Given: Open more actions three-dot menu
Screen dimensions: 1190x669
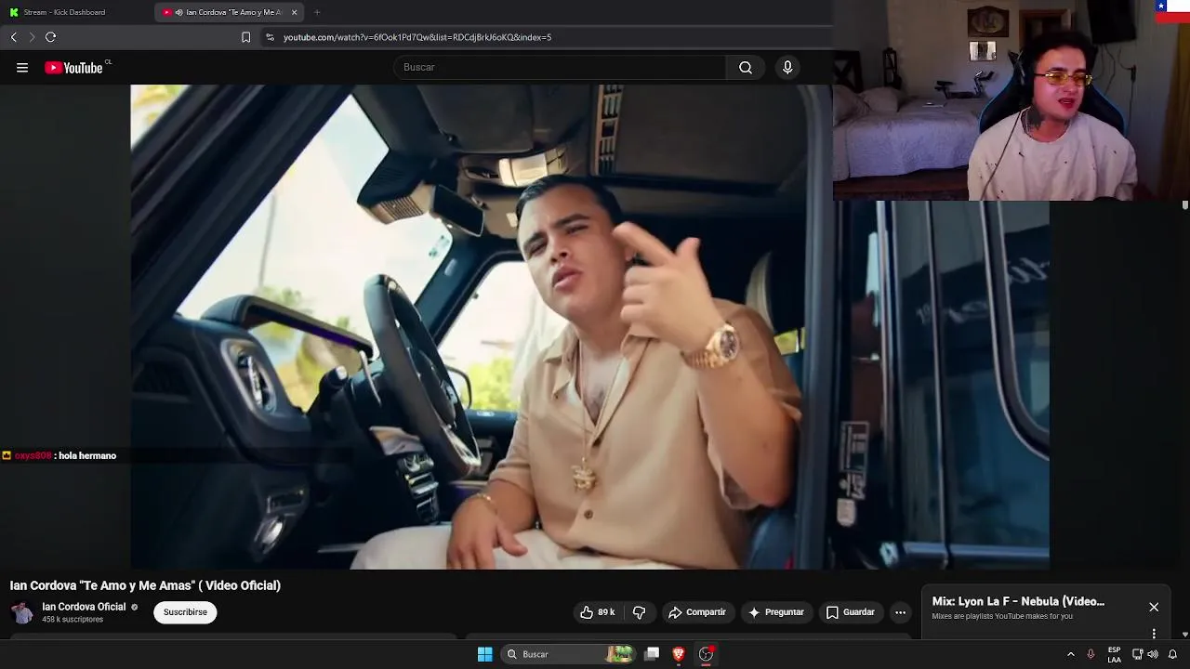Looking at the screenshot, I should pyautogui.click(x=900, y=612).
